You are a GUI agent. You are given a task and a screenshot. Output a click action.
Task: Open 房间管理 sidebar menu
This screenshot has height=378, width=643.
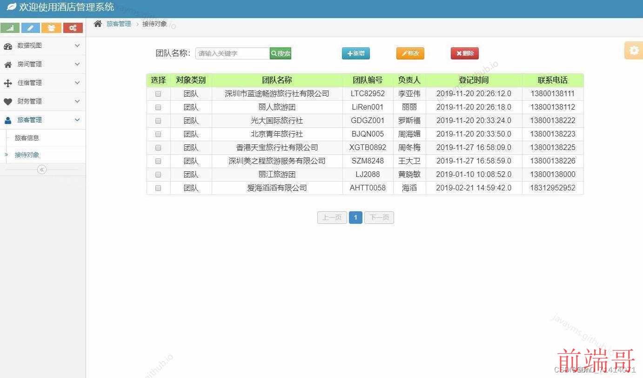43,64
